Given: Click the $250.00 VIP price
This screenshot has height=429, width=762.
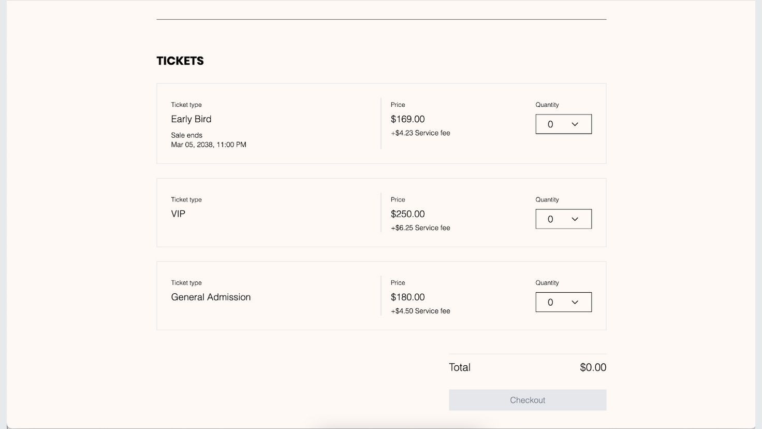Looking at the screenshot, I should [x=407, y=214].
